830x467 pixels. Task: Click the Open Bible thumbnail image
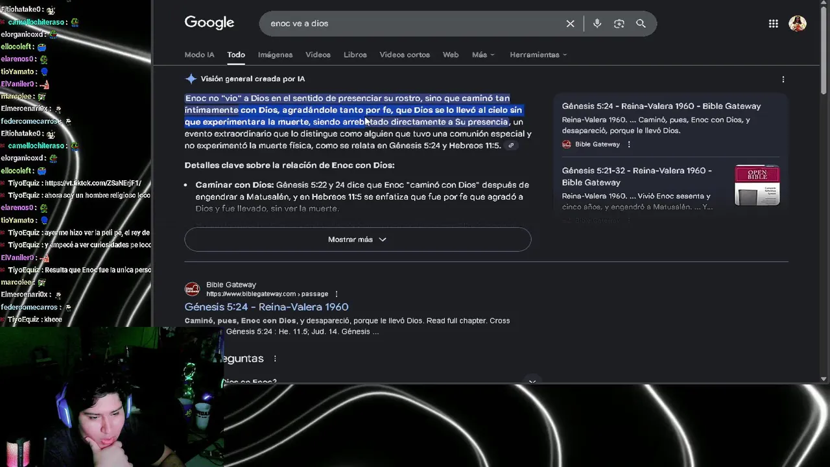pyautogui.click(x=757, y=185)
